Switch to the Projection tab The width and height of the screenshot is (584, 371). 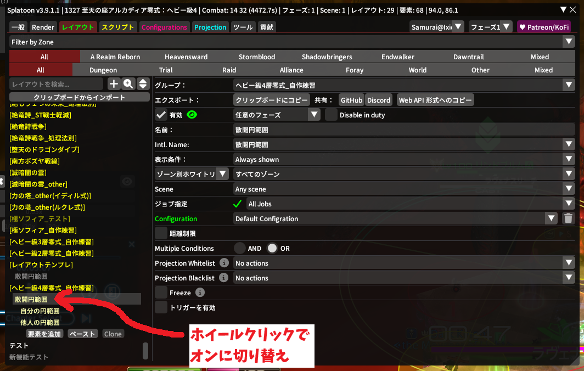210,27
